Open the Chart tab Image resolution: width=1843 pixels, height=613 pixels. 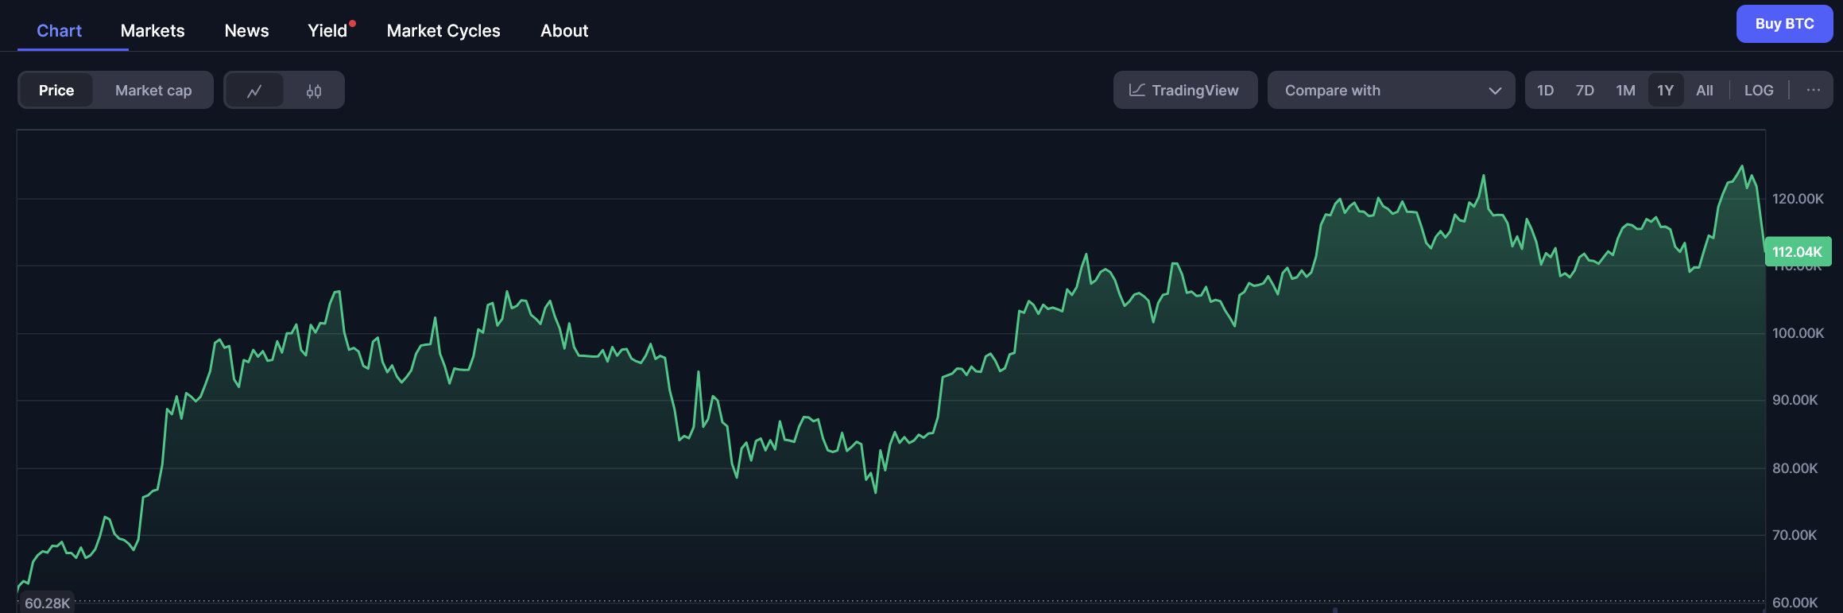pos(60,31)
